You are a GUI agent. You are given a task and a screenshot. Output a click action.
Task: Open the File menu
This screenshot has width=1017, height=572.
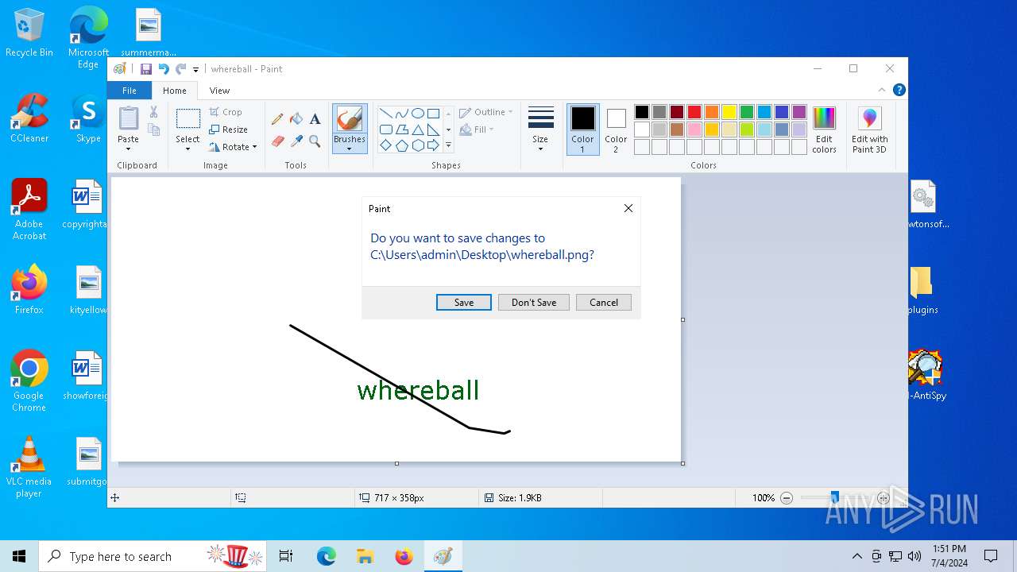pyautogui.click(x=129, y=91)
